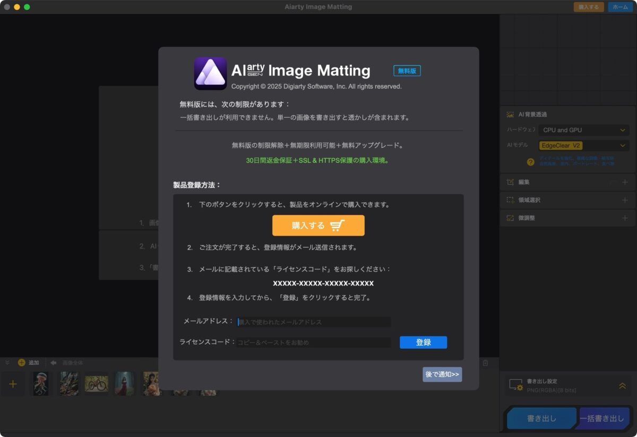The image size is (637, 437).
Task: Expand 書き出し設定 with double chevron
Action: click(623, 386)
